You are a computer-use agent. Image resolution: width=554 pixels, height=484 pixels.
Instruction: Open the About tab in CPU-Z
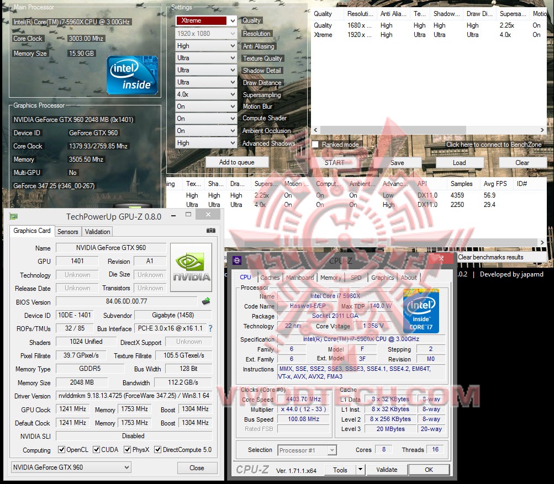[x=409, y=278]
